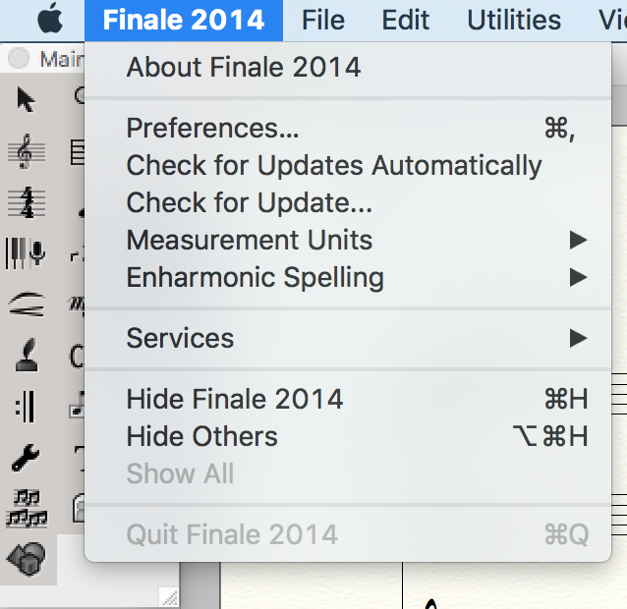Select the Smart Shape slur tool
Screen dimensions: 627x609
(x=26, y=304)
